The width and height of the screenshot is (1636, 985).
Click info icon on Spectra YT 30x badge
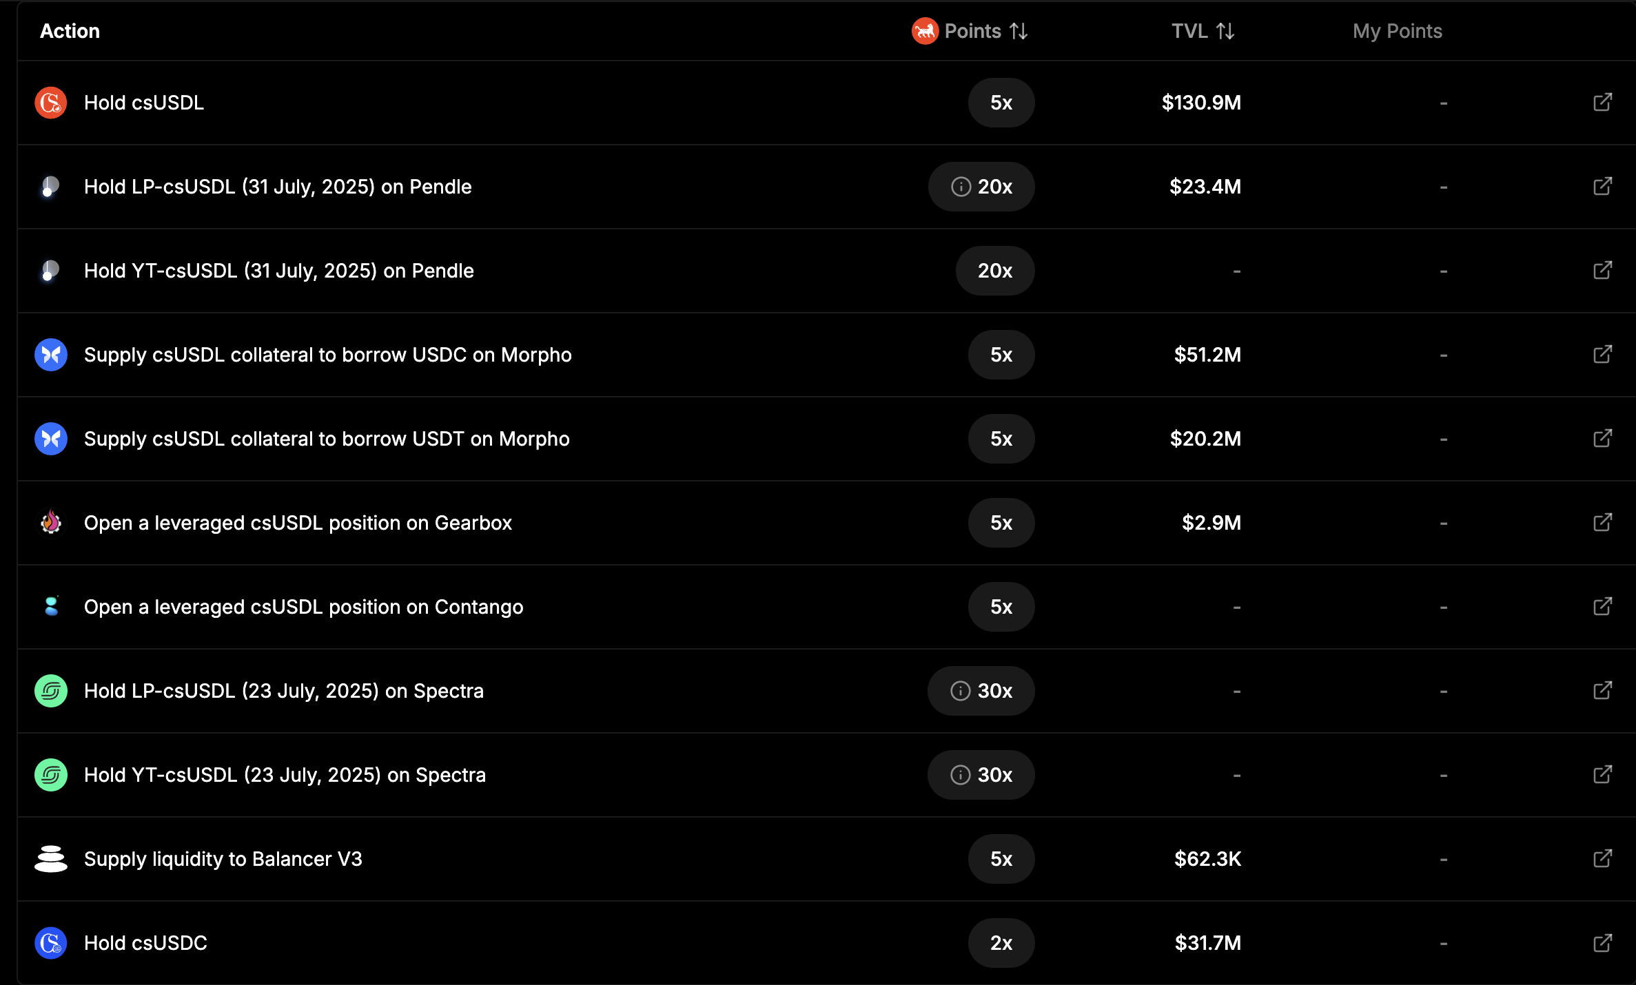960,775
